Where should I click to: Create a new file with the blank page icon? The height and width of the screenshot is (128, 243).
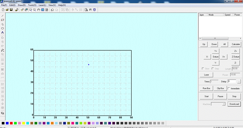pyautogui.click(x=3, y=10)
